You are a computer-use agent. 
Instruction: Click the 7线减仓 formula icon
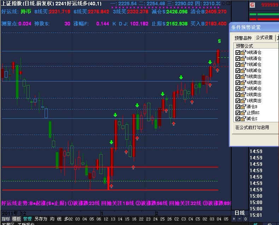click(x=243, y=64)
